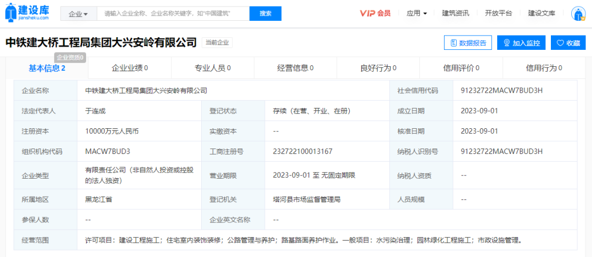Switch to the 良好行为 tab
This screenshot has height=257, width=592.
pyautogui.click(x=378, y=68)
